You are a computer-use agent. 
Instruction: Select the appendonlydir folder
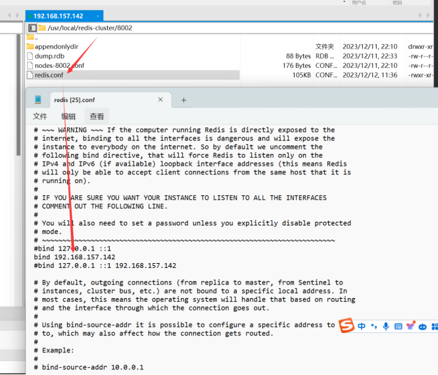(x=57, y=47)
